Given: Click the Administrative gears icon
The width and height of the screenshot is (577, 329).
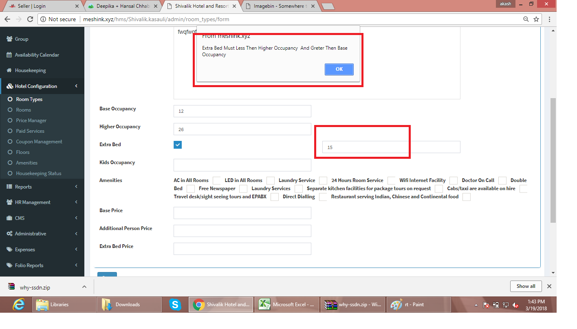Looking at the screenshot, I should tap(9, 234).
